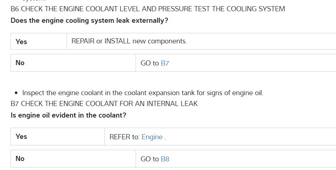Click the B7 internal leak check heading
Viewport: 336px width, 170px height.
104,104
